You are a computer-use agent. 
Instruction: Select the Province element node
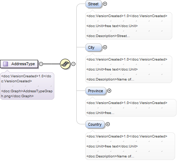[x=96, y=91]
